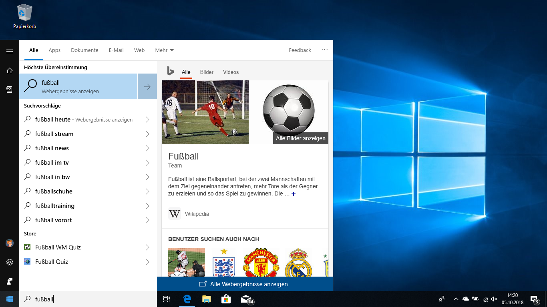Viewport: 547px width, 307px height.
Task: Select the Bilder tab in Bing preview
Action: click(207, 72)
